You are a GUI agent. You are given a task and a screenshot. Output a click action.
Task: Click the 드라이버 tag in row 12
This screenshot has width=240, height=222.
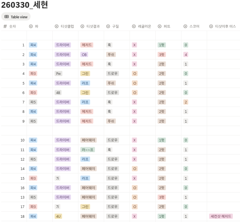pos(63,159)
